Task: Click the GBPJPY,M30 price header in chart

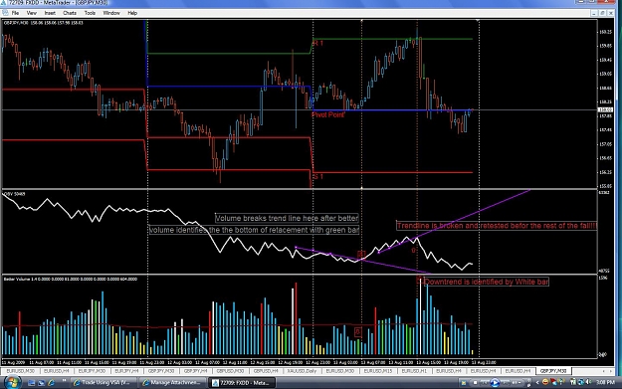Action: pyautogui.click(x=43, y=23)
